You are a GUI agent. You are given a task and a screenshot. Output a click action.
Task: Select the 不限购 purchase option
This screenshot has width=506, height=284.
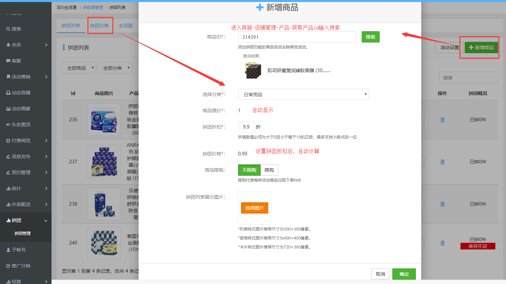coord(249,170)
